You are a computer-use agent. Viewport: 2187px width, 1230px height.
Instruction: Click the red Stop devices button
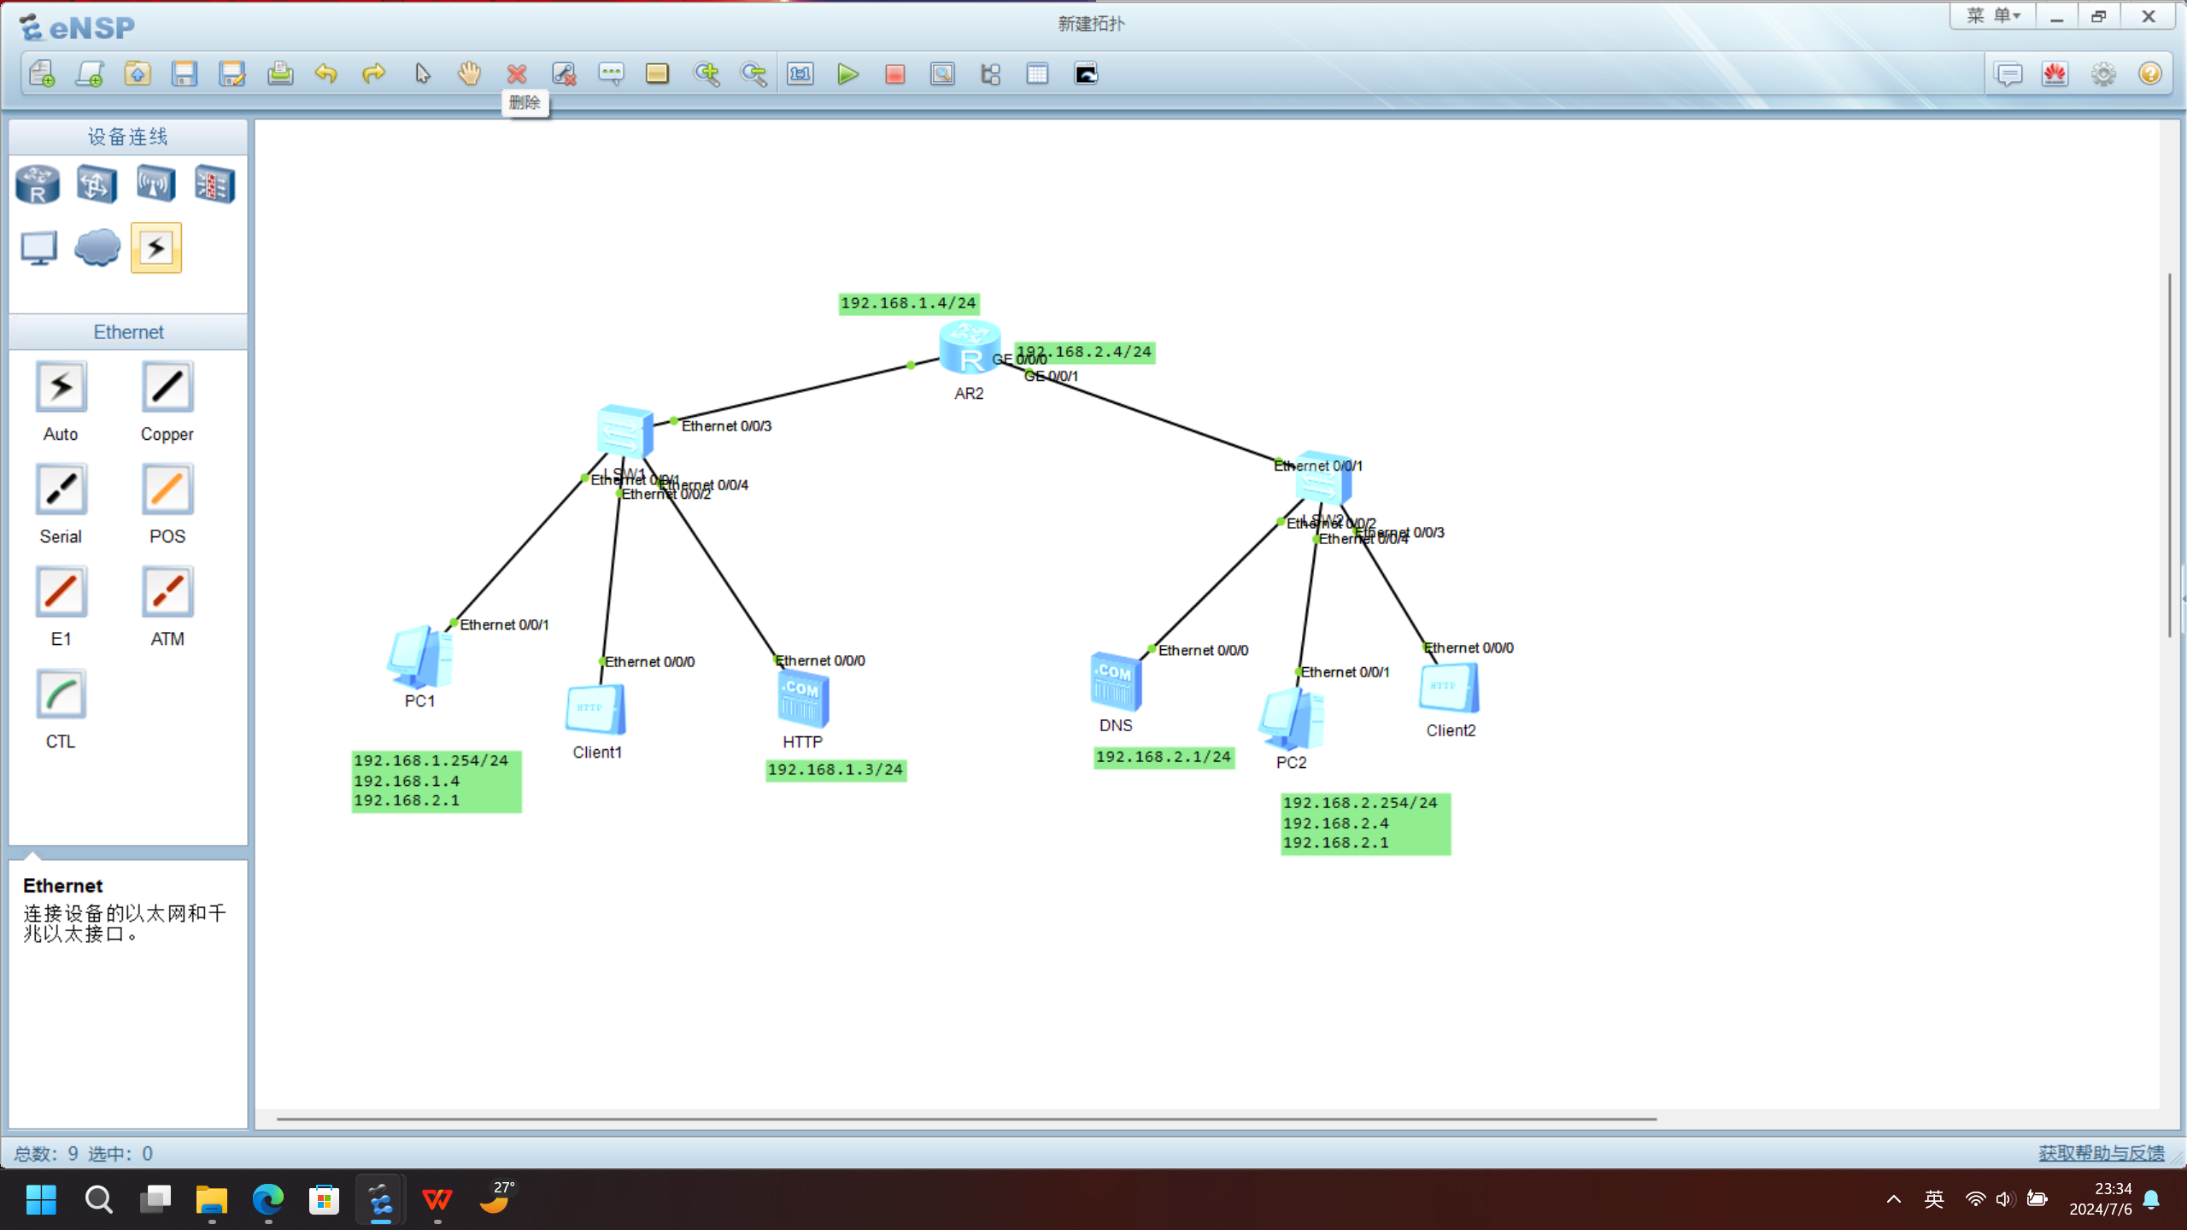894,74
